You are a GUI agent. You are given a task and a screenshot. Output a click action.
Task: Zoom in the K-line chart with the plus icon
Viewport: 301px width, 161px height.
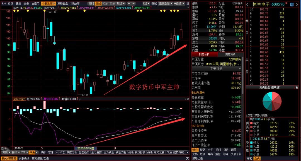129,4
